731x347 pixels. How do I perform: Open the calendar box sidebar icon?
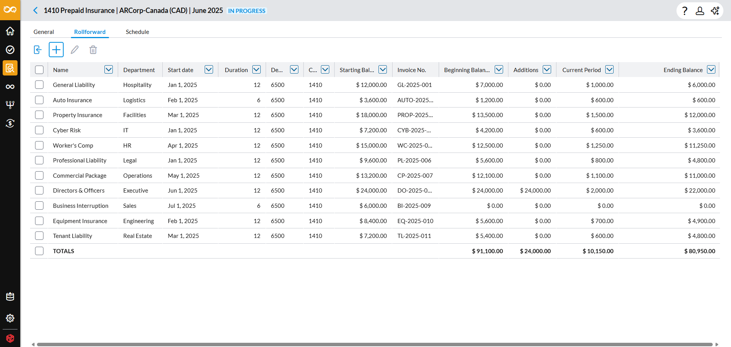10,296
